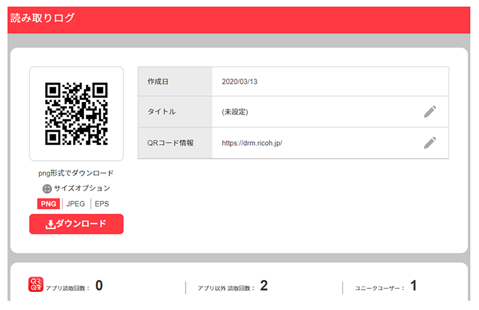
Task: Click the download arrow icon in button
Action: tap(50, 224)
